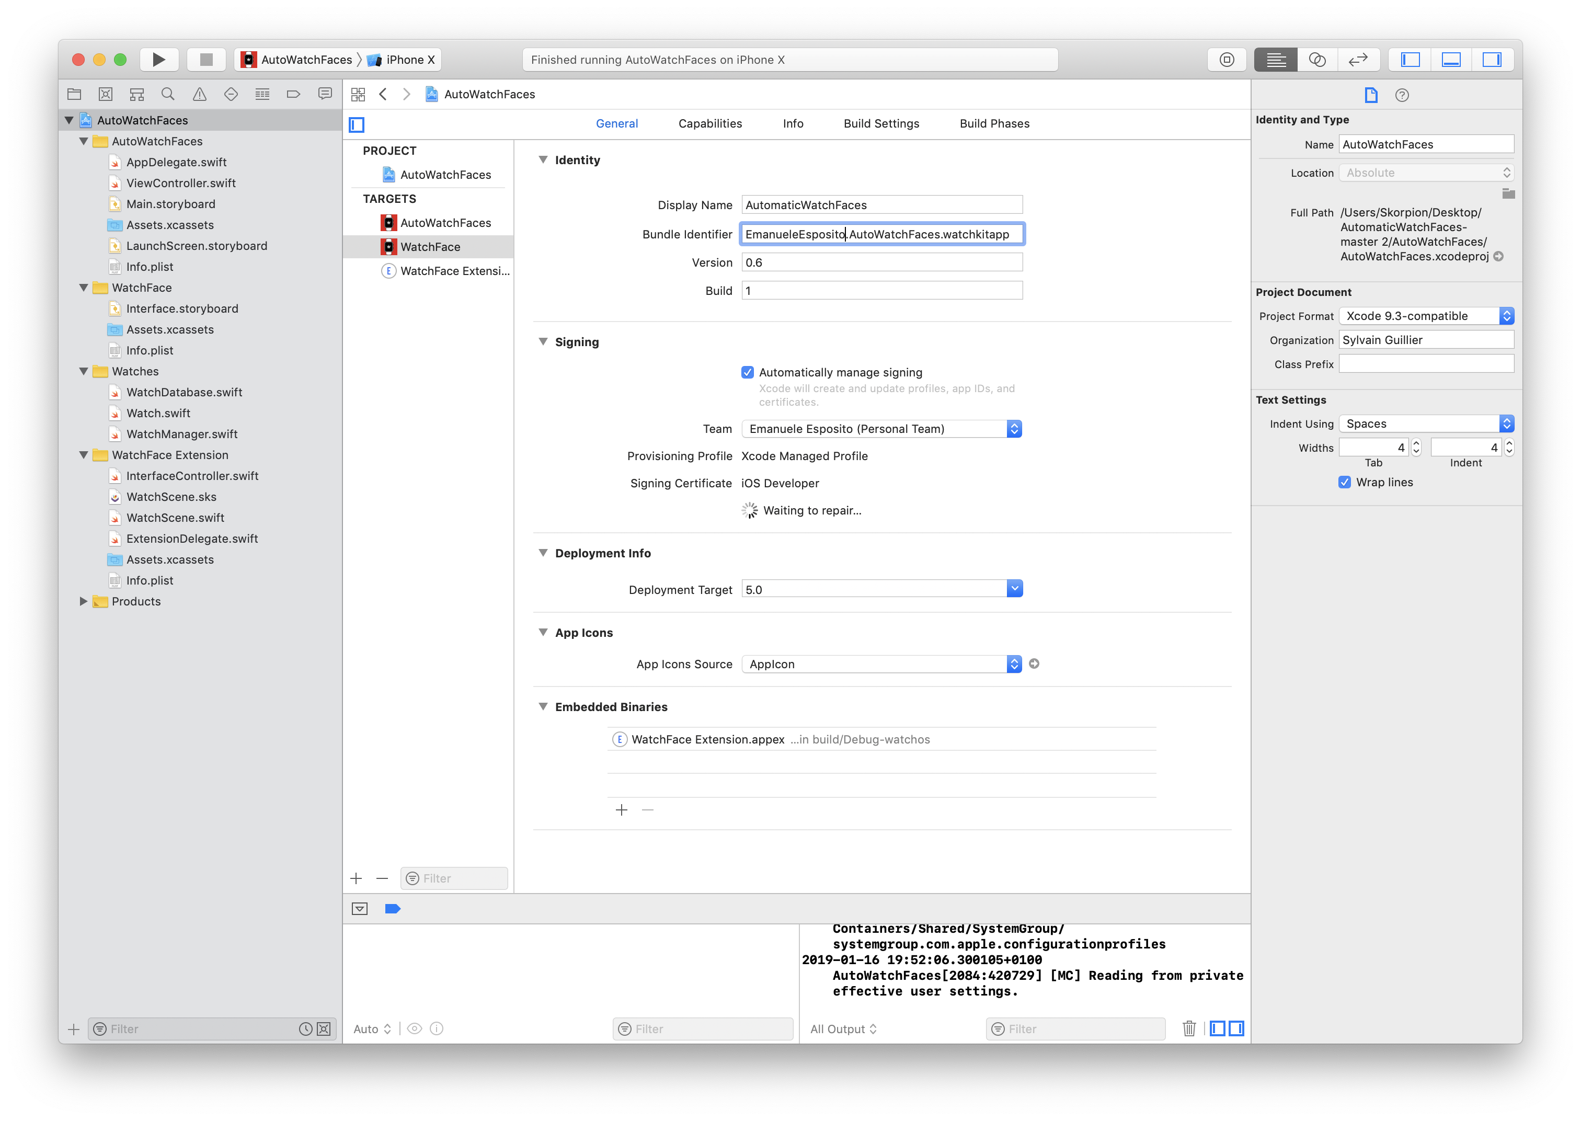Toggle the right utilities panel
The image size is (1581, 1121).
tap(1492, 60)
